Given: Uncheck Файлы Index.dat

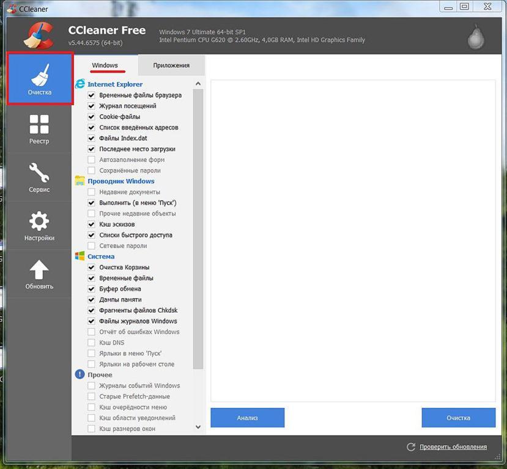Looking at the screenshot, I should click(92, 138).
